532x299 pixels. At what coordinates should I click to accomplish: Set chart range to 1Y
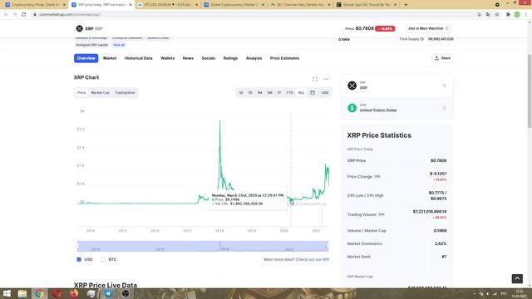click(279, 92)
